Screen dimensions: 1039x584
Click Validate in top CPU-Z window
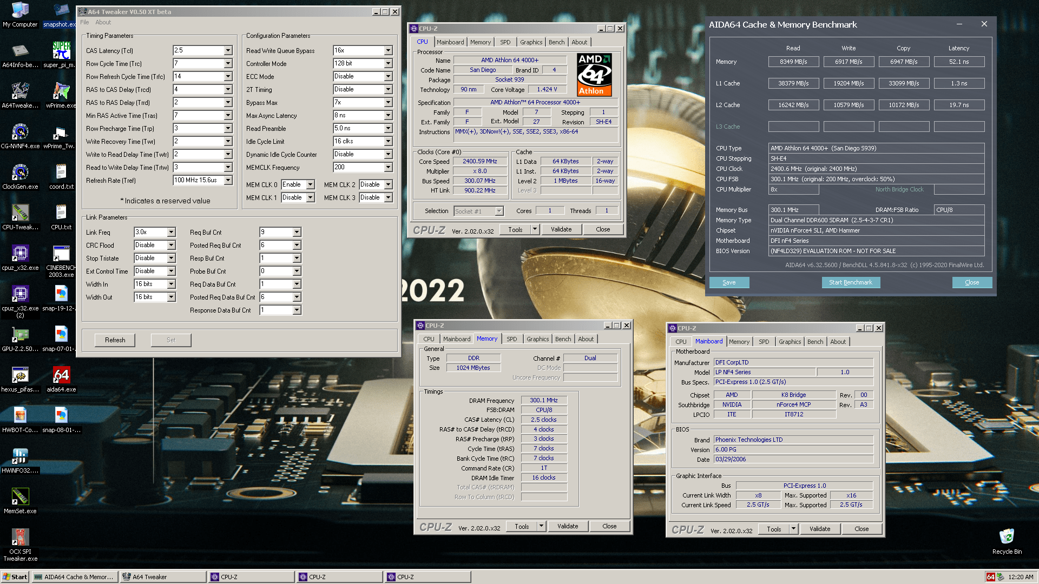[561, 229]
